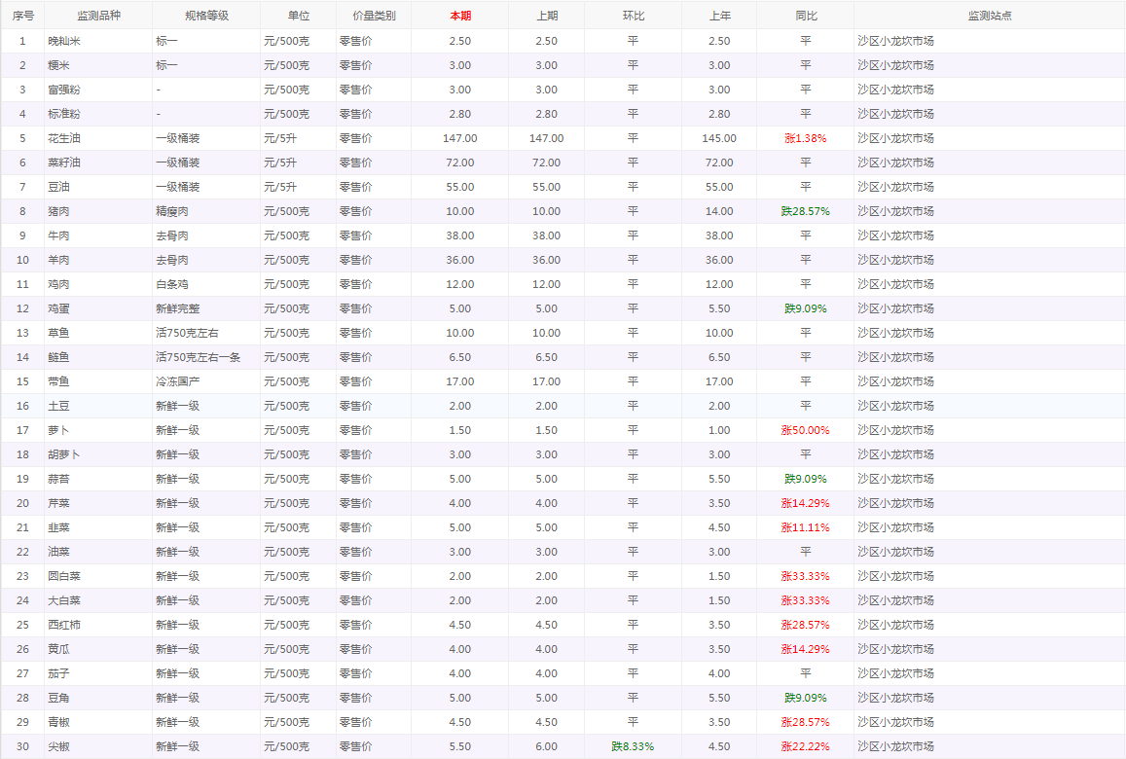Select the 监测站点 column header
Screen dimensions: 1126x759
989,16
